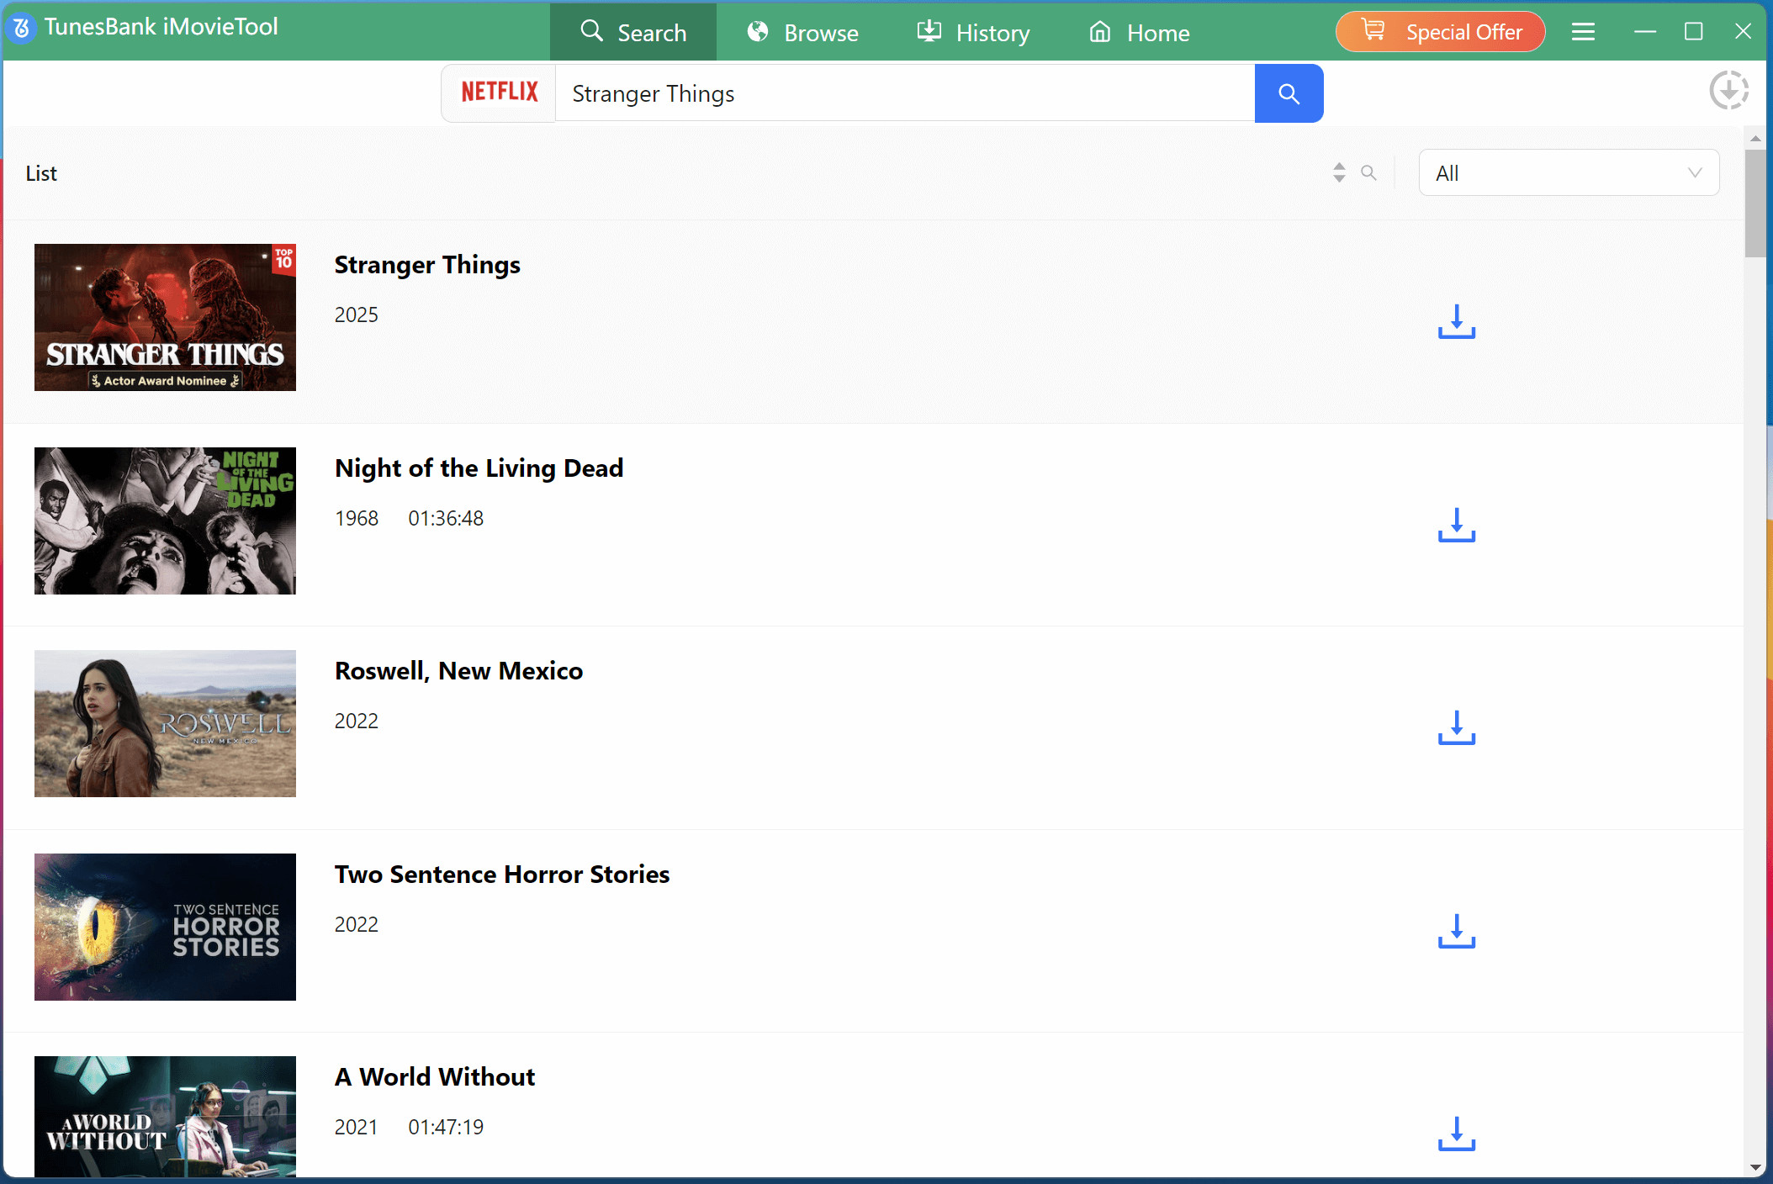The image size is (1773, 1184).
Task: Download Night of the Living Dead
Action: [x=1456, y=526]
